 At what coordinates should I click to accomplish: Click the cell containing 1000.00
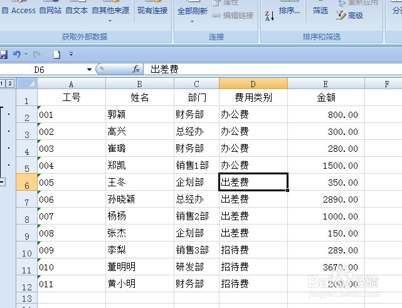pos(326,216)
